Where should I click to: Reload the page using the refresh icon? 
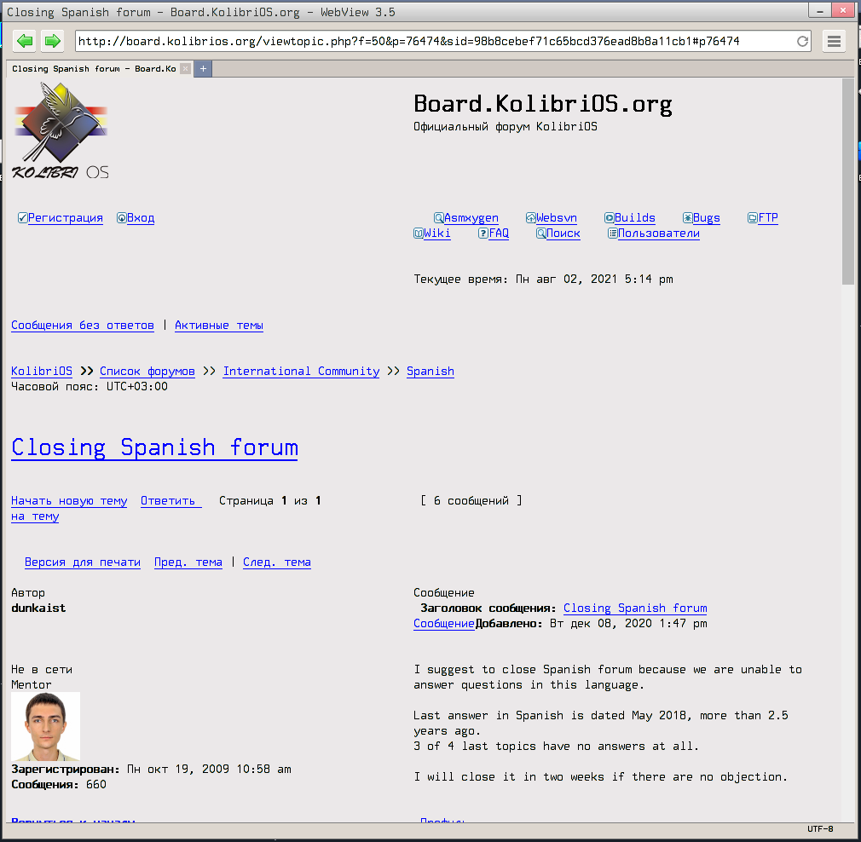point(802,40)
